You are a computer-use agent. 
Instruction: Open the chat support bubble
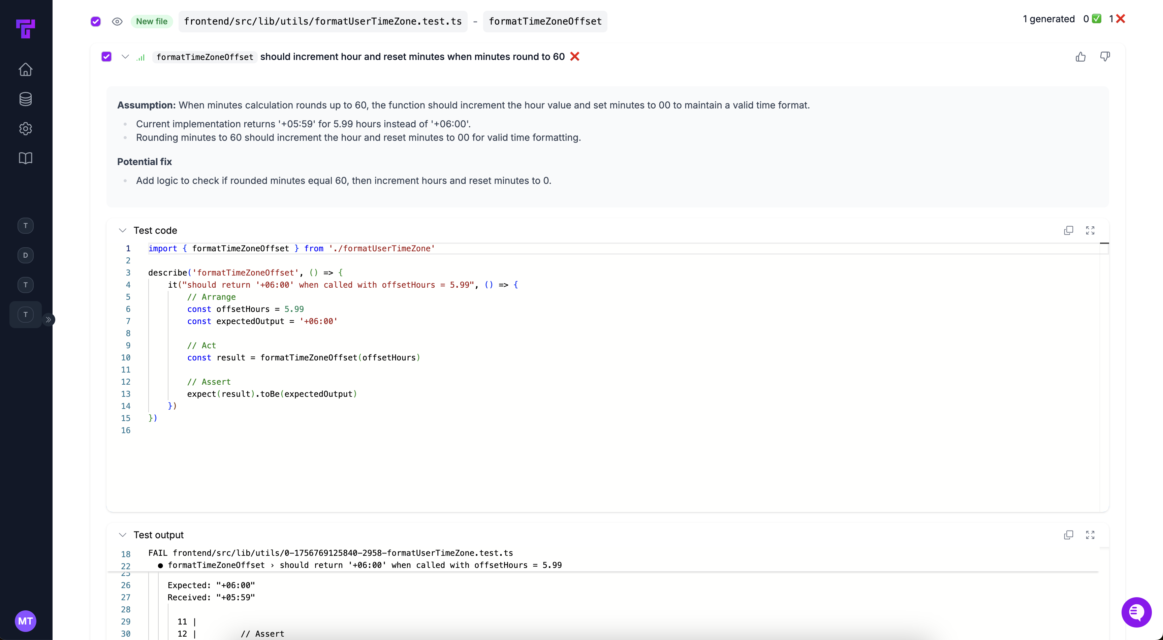point(1136,612)
